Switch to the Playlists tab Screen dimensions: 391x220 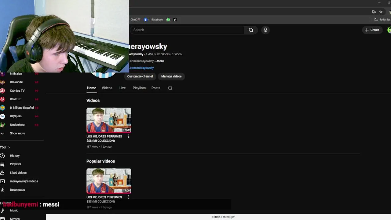139,88
